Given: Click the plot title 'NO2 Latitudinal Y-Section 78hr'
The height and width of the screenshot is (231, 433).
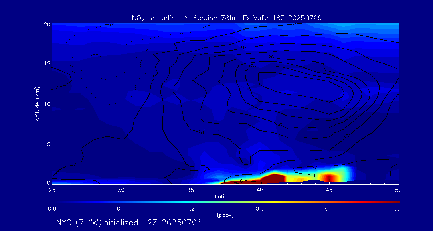Looking at the screenshot, I should click(x=184, y=18).
